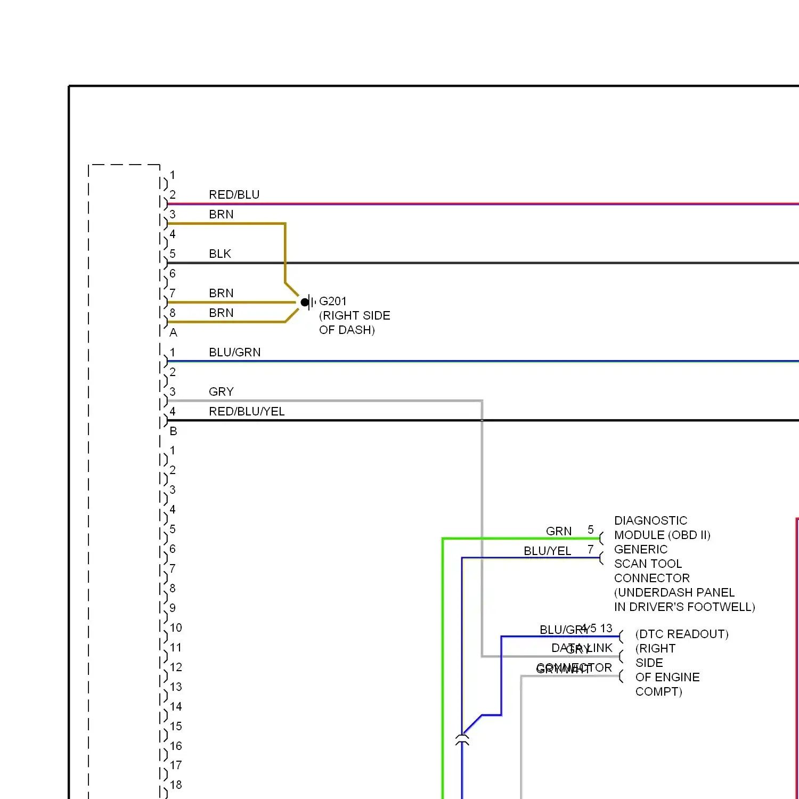The height and width of the screenshot is (799, 799).
Task: Click pin 7 next to BLU/YEL wire
Action: pos(591,549)
